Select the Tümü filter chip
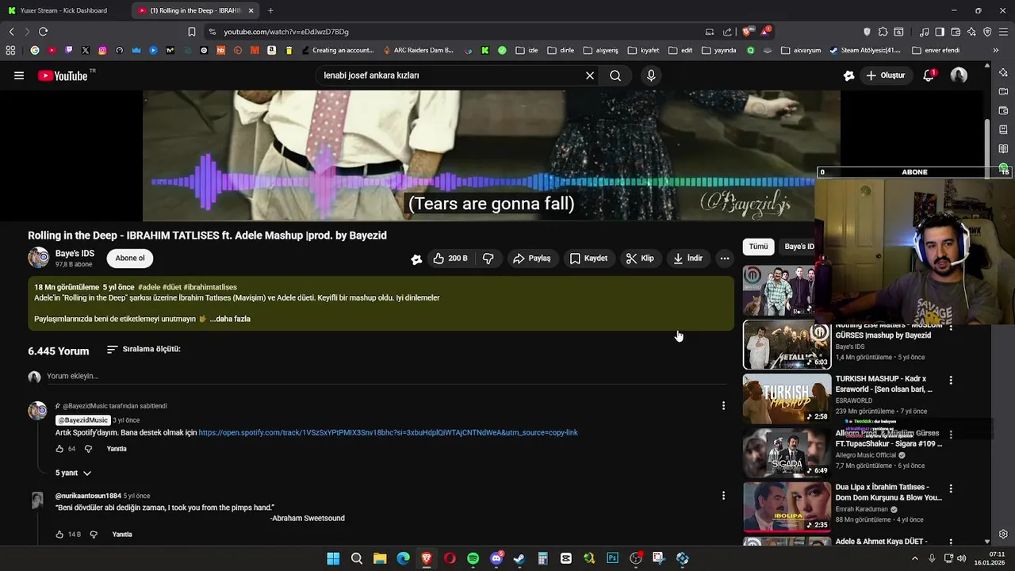The width and height of the screenshot is (1015, 571). pos(759,247)
